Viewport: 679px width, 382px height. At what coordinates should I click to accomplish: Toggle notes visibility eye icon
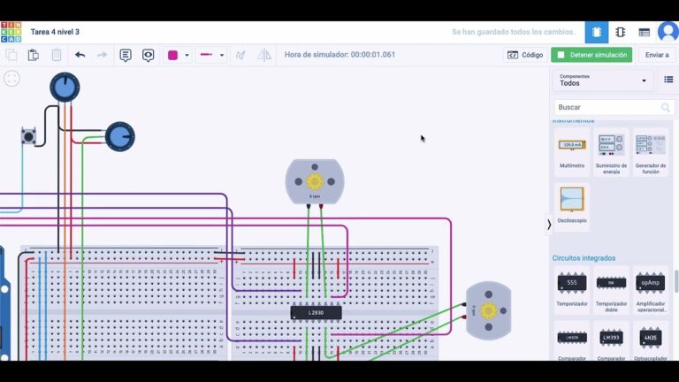(x=149, y=55)
